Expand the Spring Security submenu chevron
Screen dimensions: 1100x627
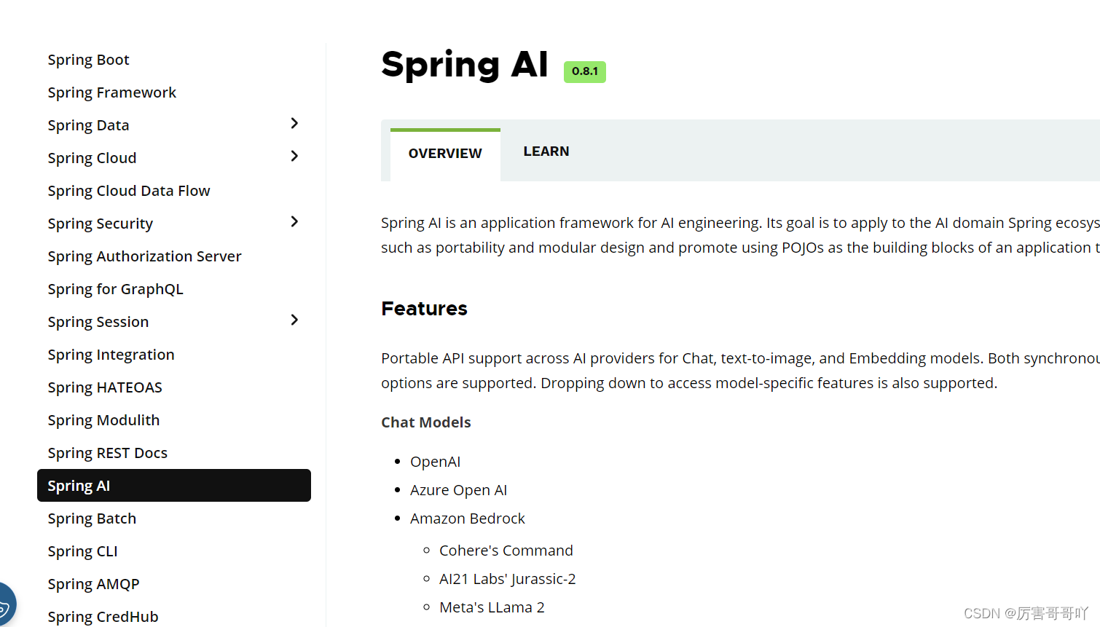294,222
